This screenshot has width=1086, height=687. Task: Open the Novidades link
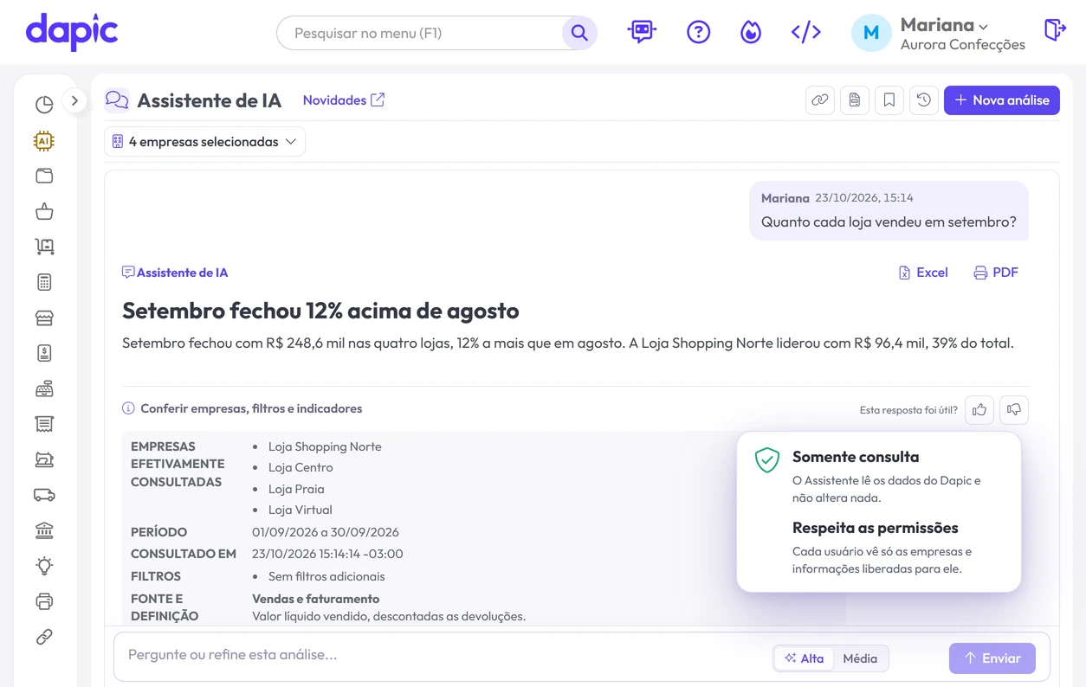pyautogui.click(x=344, y=100)
